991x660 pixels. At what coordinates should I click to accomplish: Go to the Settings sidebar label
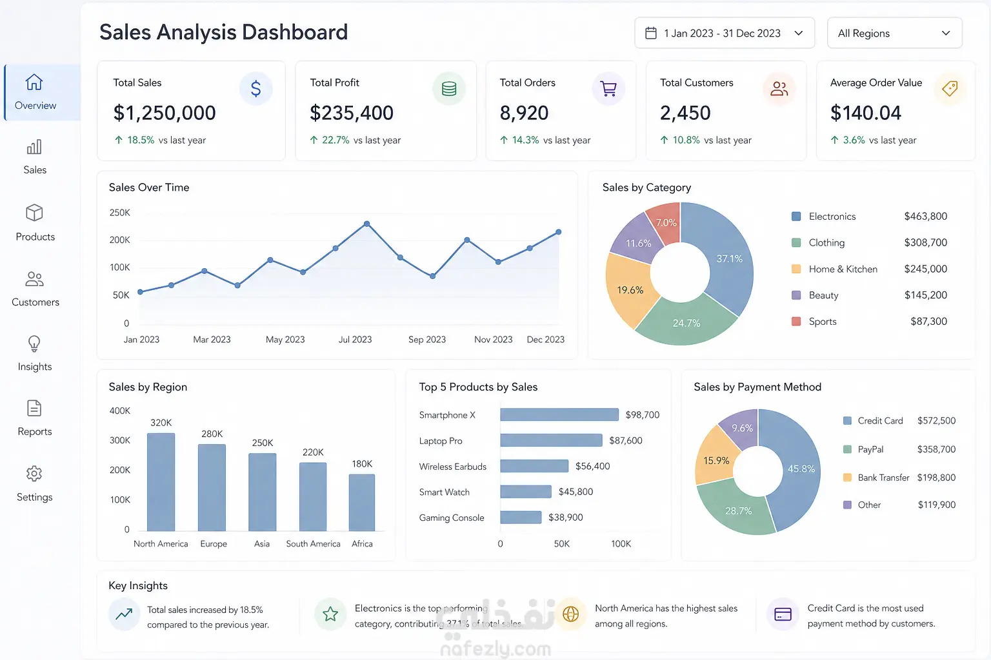(35, 498)
